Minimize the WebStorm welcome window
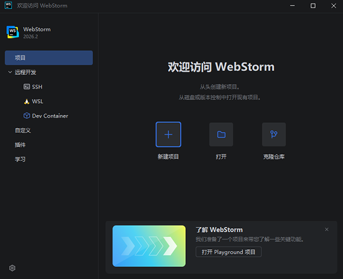 [x=293, y=6]
